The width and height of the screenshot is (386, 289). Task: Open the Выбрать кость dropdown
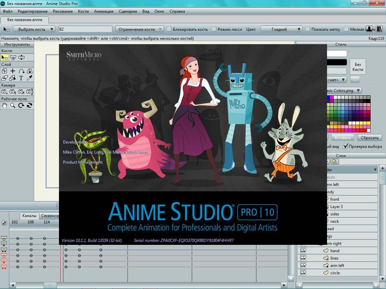[34, 29]
